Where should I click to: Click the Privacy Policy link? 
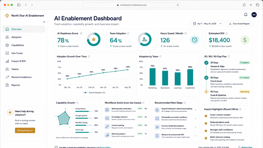pyautogui.click(x=105, y=147)
